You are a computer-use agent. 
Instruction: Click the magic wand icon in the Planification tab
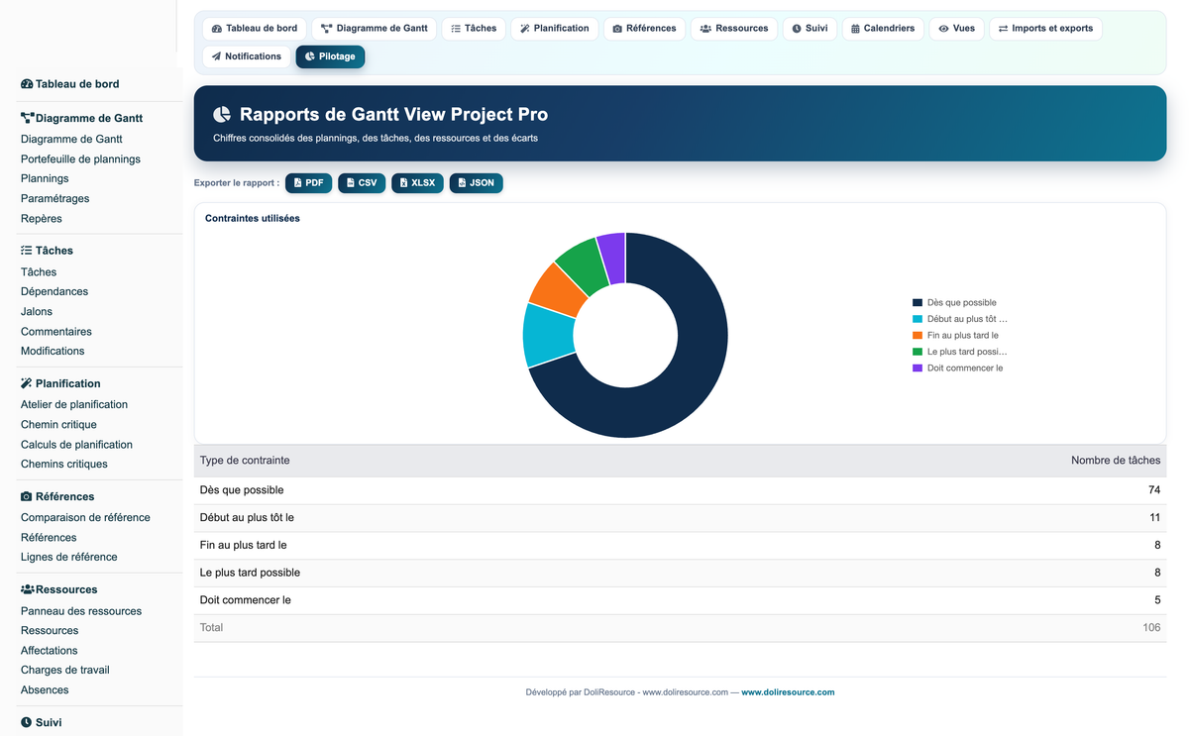click(x=525, y=29)
